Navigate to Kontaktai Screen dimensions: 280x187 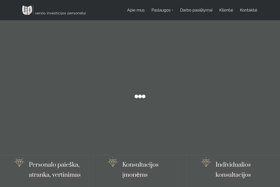(248, 10)
